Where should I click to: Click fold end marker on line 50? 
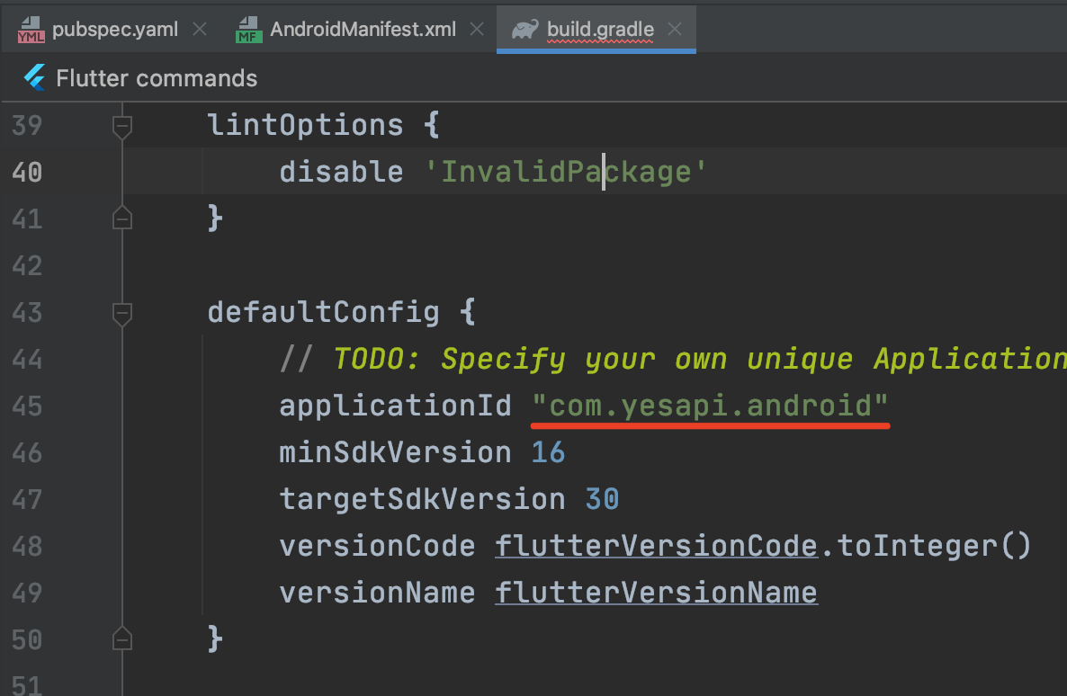(121, 639)
